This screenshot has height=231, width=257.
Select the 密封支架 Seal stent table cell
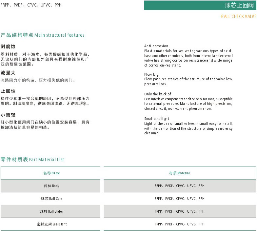(51, 224)
